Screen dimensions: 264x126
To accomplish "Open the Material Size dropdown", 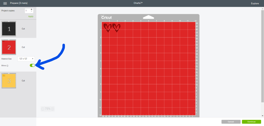I will tap(26, 59).
